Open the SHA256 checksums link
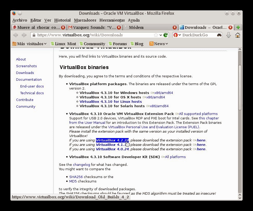This screenshot has height=211, width=253. [76, 177]
